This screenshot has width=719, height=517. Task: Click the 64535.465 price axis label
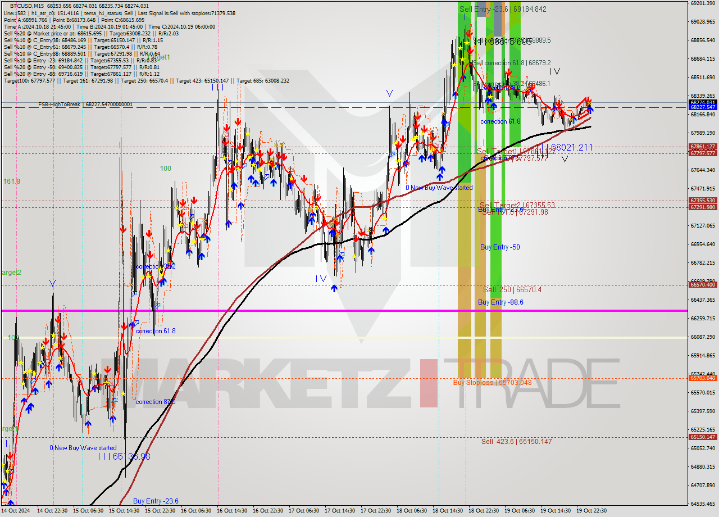[703, 504]
